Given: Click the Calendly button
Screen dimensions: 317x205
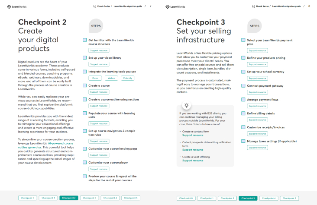Looking at the screenshot, I should point(127,78).
